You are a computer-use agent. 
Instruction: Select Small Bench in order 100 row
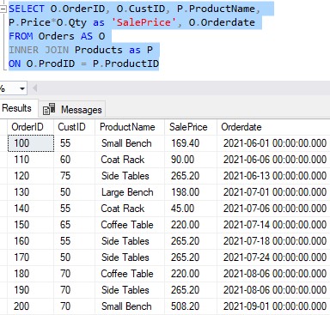coord(130,143)
